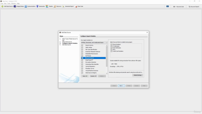Uncheck the Hash Lookup module

pyautogui.click(x=82, y=47)
